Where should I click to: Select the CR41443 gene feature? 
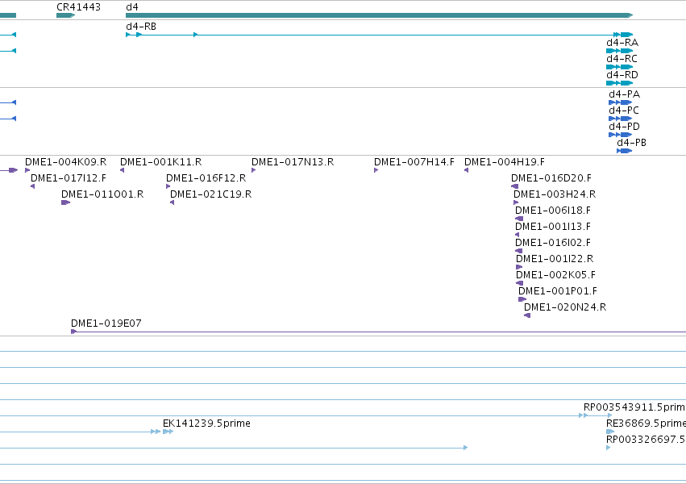(65, 15)
